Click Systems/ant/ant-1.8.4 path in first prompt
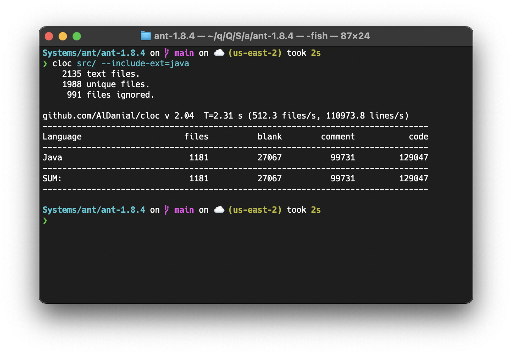This screenshot has width=512, height=355. pos(94,53)
